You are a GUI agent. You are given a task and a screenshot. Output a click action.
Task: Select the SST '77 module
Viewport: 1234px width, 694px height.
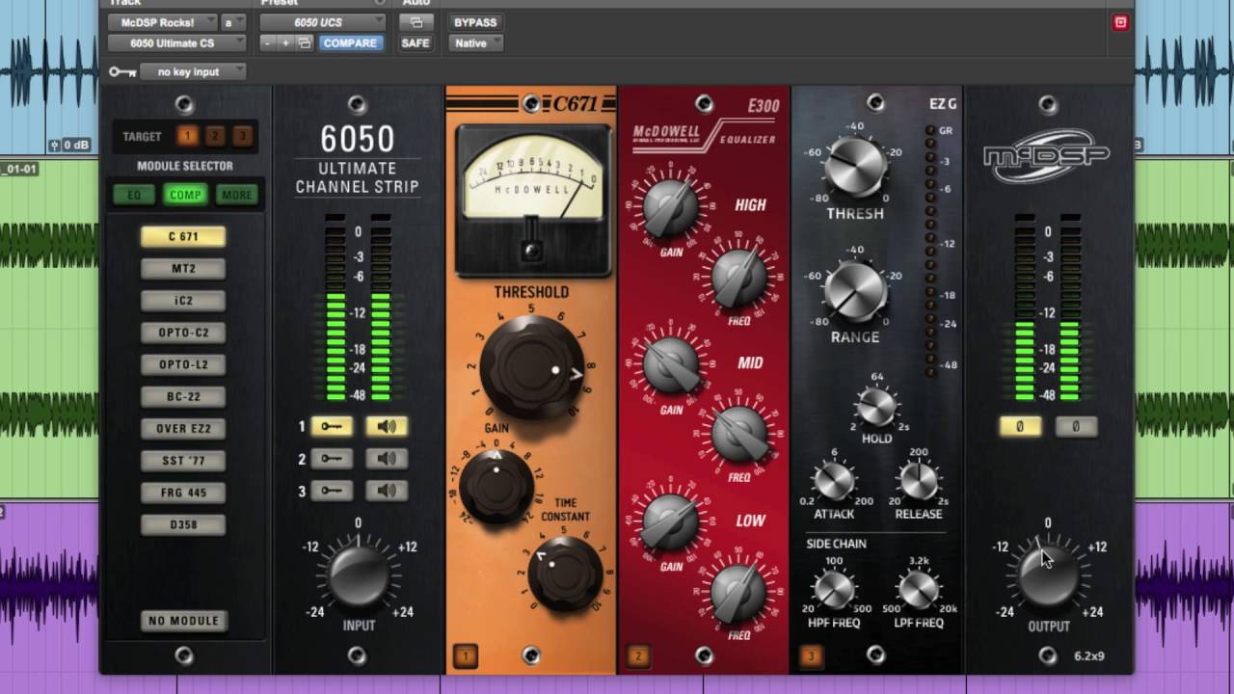183,461
